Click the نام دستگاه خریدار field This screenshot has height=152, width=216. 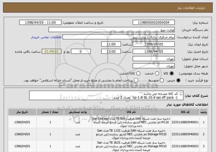(x=112, y=30)
